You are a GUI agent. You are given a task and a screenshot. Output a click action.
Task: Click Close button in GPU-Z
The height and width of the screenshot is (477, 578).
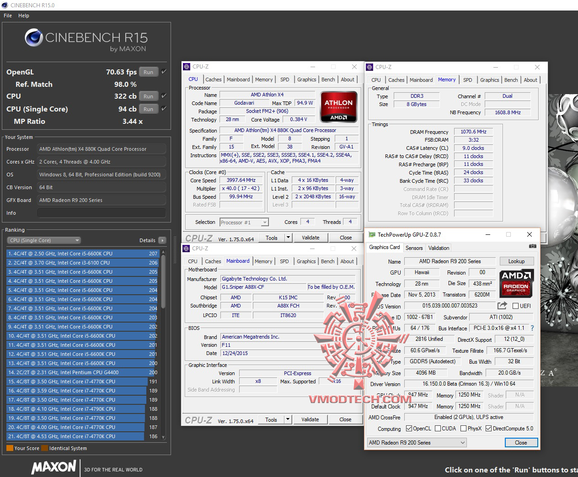tap(521, 442)
